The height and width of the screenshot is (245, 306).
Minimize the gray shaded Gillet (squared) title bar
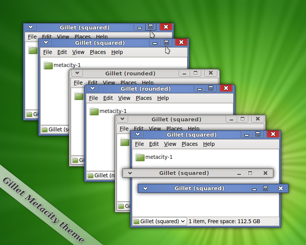[x=239, y=173]
